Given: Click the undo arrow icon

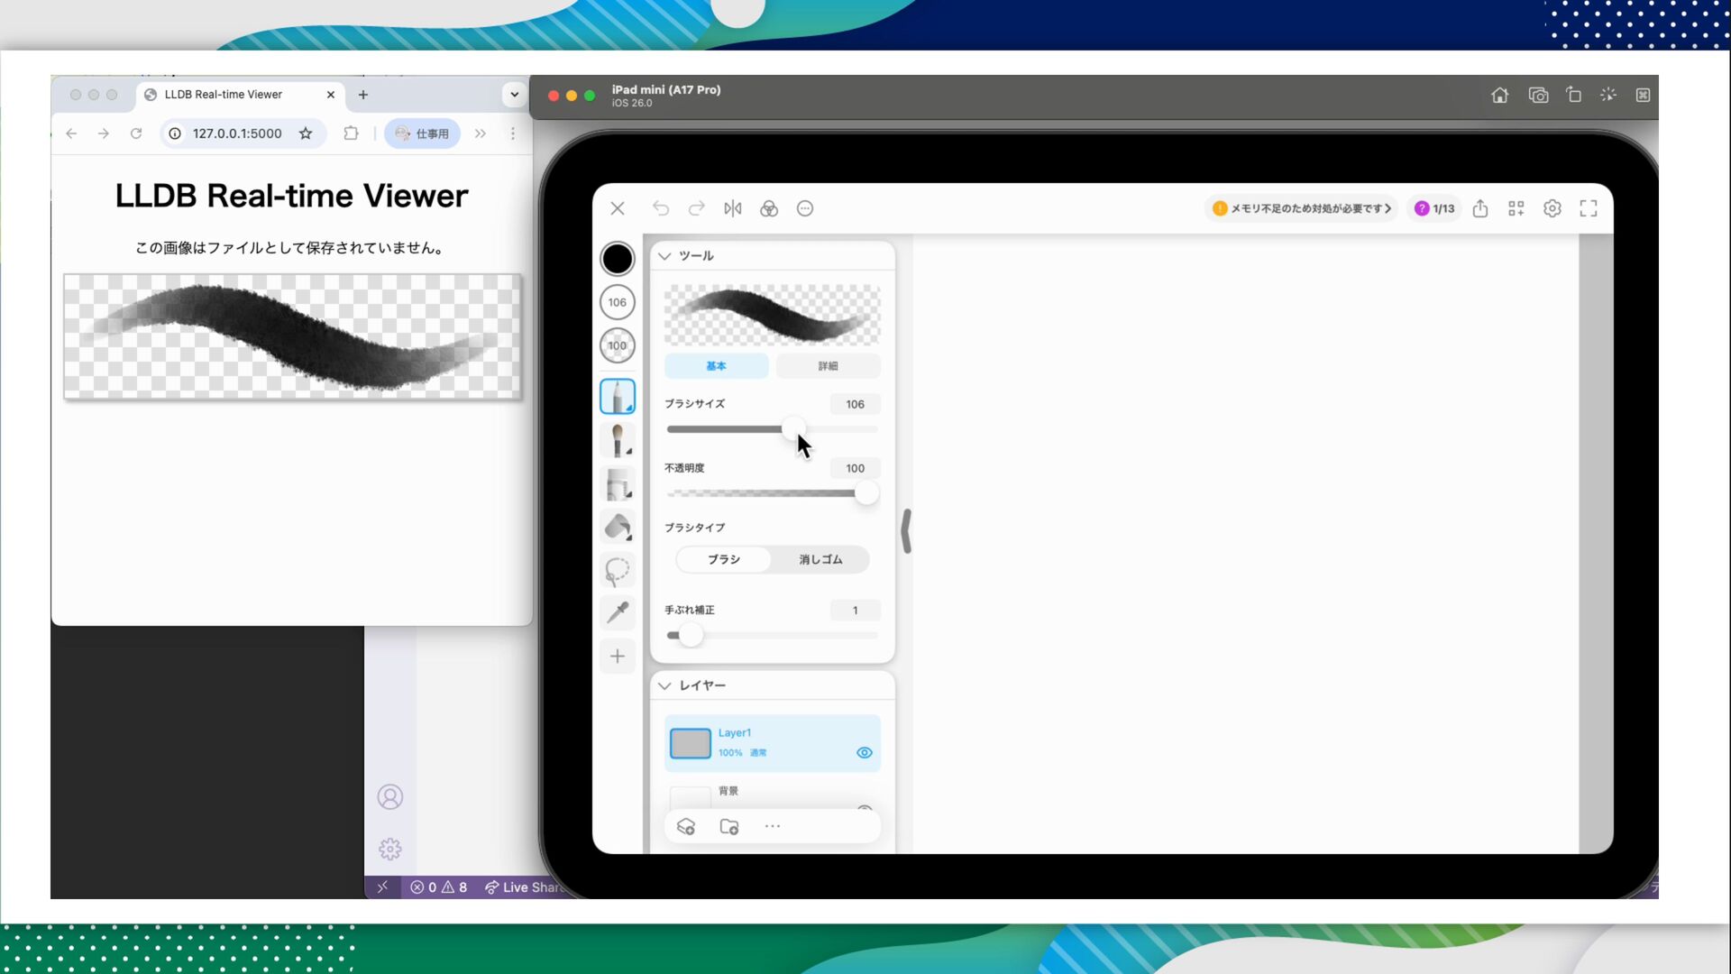Looking at the screenshot, I should [x=661, y=208].
